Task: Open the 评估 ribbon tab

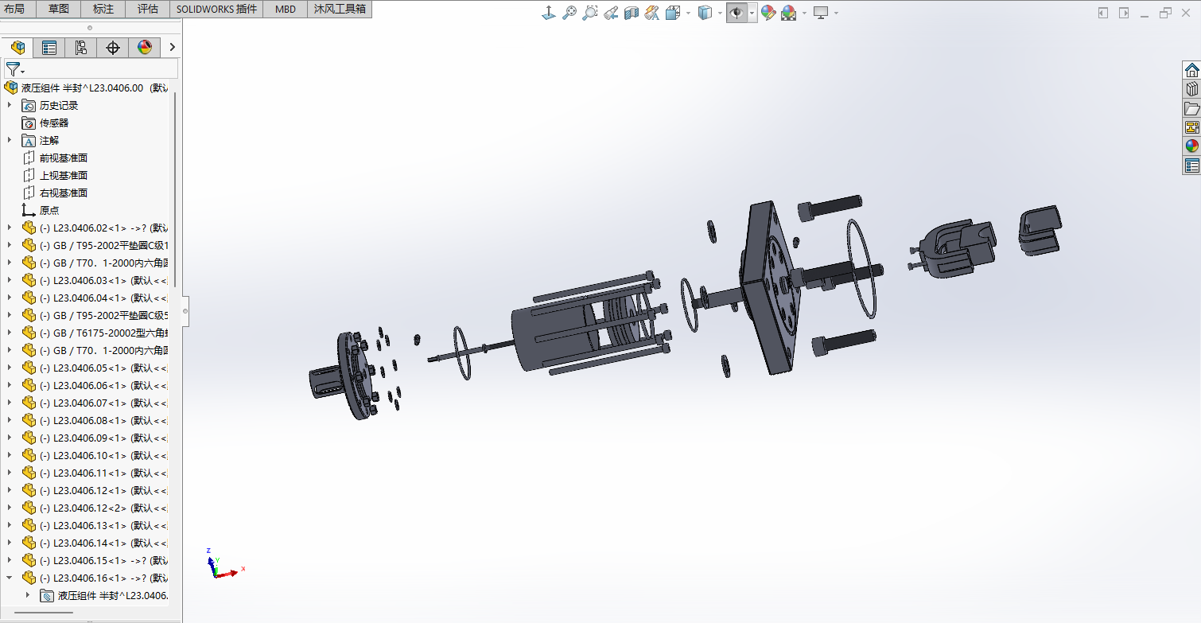Action: pyautogui.click(x=148, y=10)
